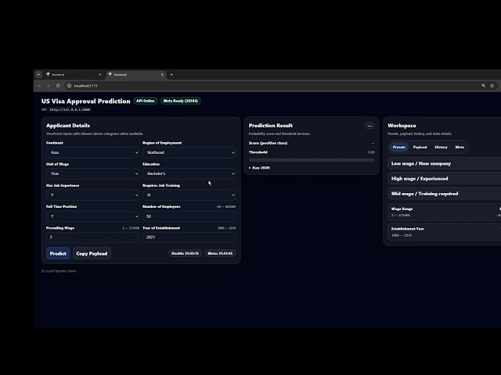Open the Has Job Experience dropdown
501x375 pixels.
[92, 195]
